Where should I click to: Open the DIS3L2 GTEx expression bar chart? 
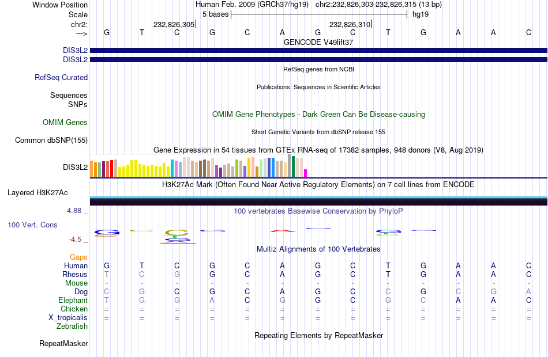[198, 166]
